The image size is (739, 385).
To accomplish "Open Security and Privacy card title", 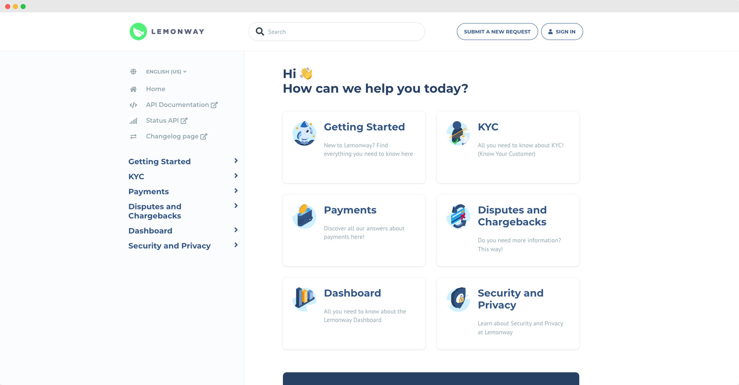I will pyautogui.click(x=511, y=299).
